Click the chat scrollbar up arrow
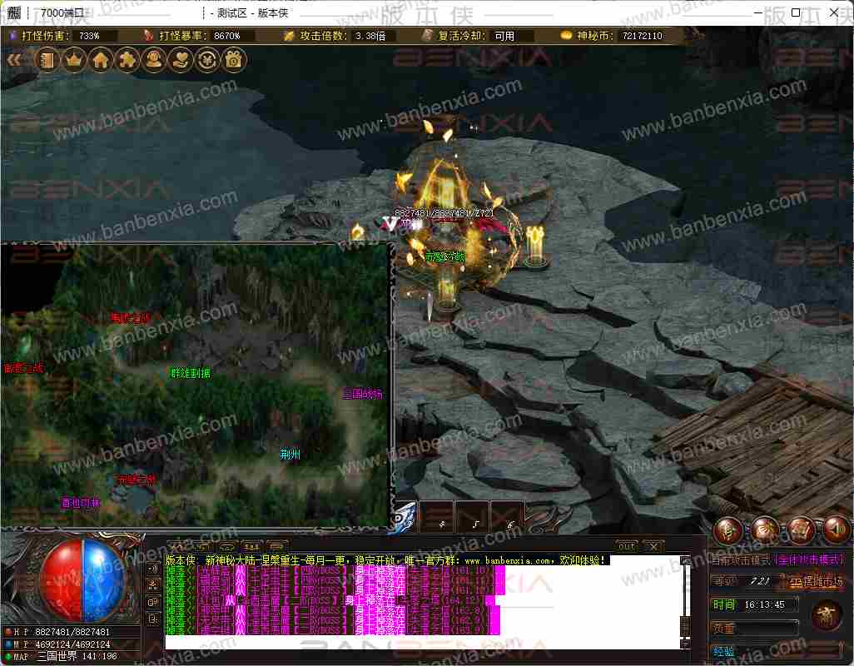The image size is (854, 666). 686,560
